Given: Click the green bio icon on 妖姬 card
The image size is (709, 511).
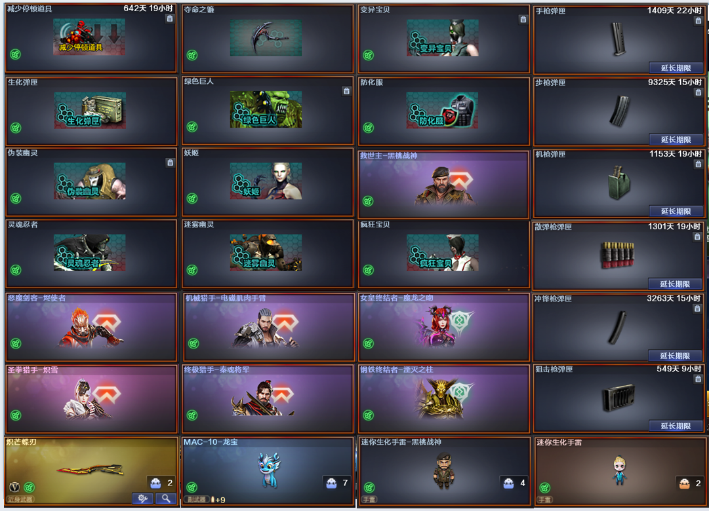Looking at the screenshot, I should 192,199.
